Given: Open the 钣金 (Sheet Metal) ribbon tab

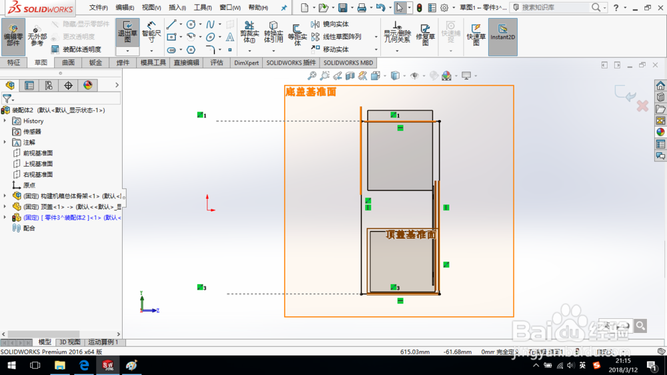Looking at the screenshot, I should [x=95, y=63].
